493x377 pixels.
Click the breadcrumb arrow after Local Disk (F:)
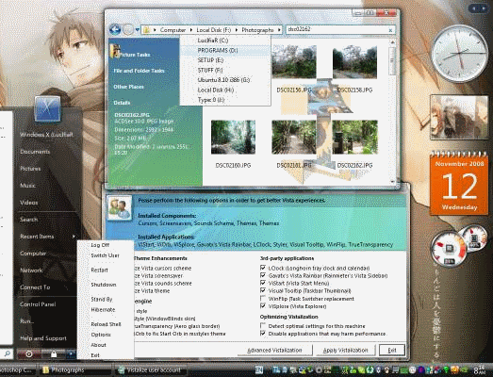237,30
